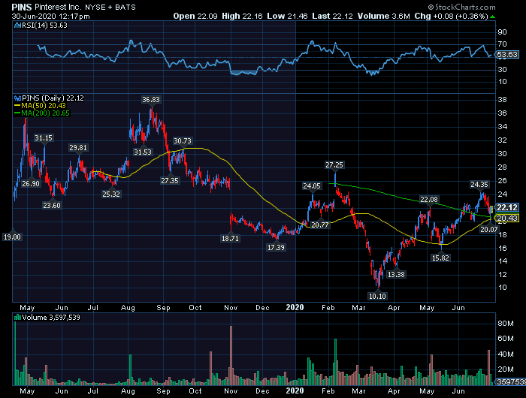
Task: Select the MA(50) 20.43 legend entry
Action: tap(40, 106)
